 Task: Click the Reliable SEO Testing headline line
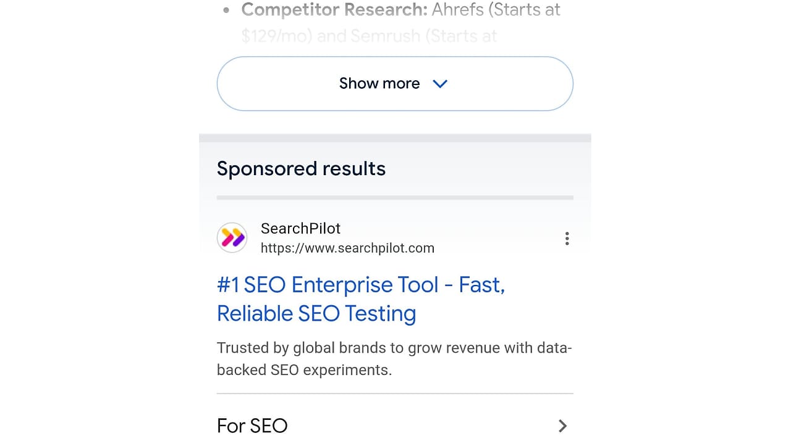click(316, 314)
